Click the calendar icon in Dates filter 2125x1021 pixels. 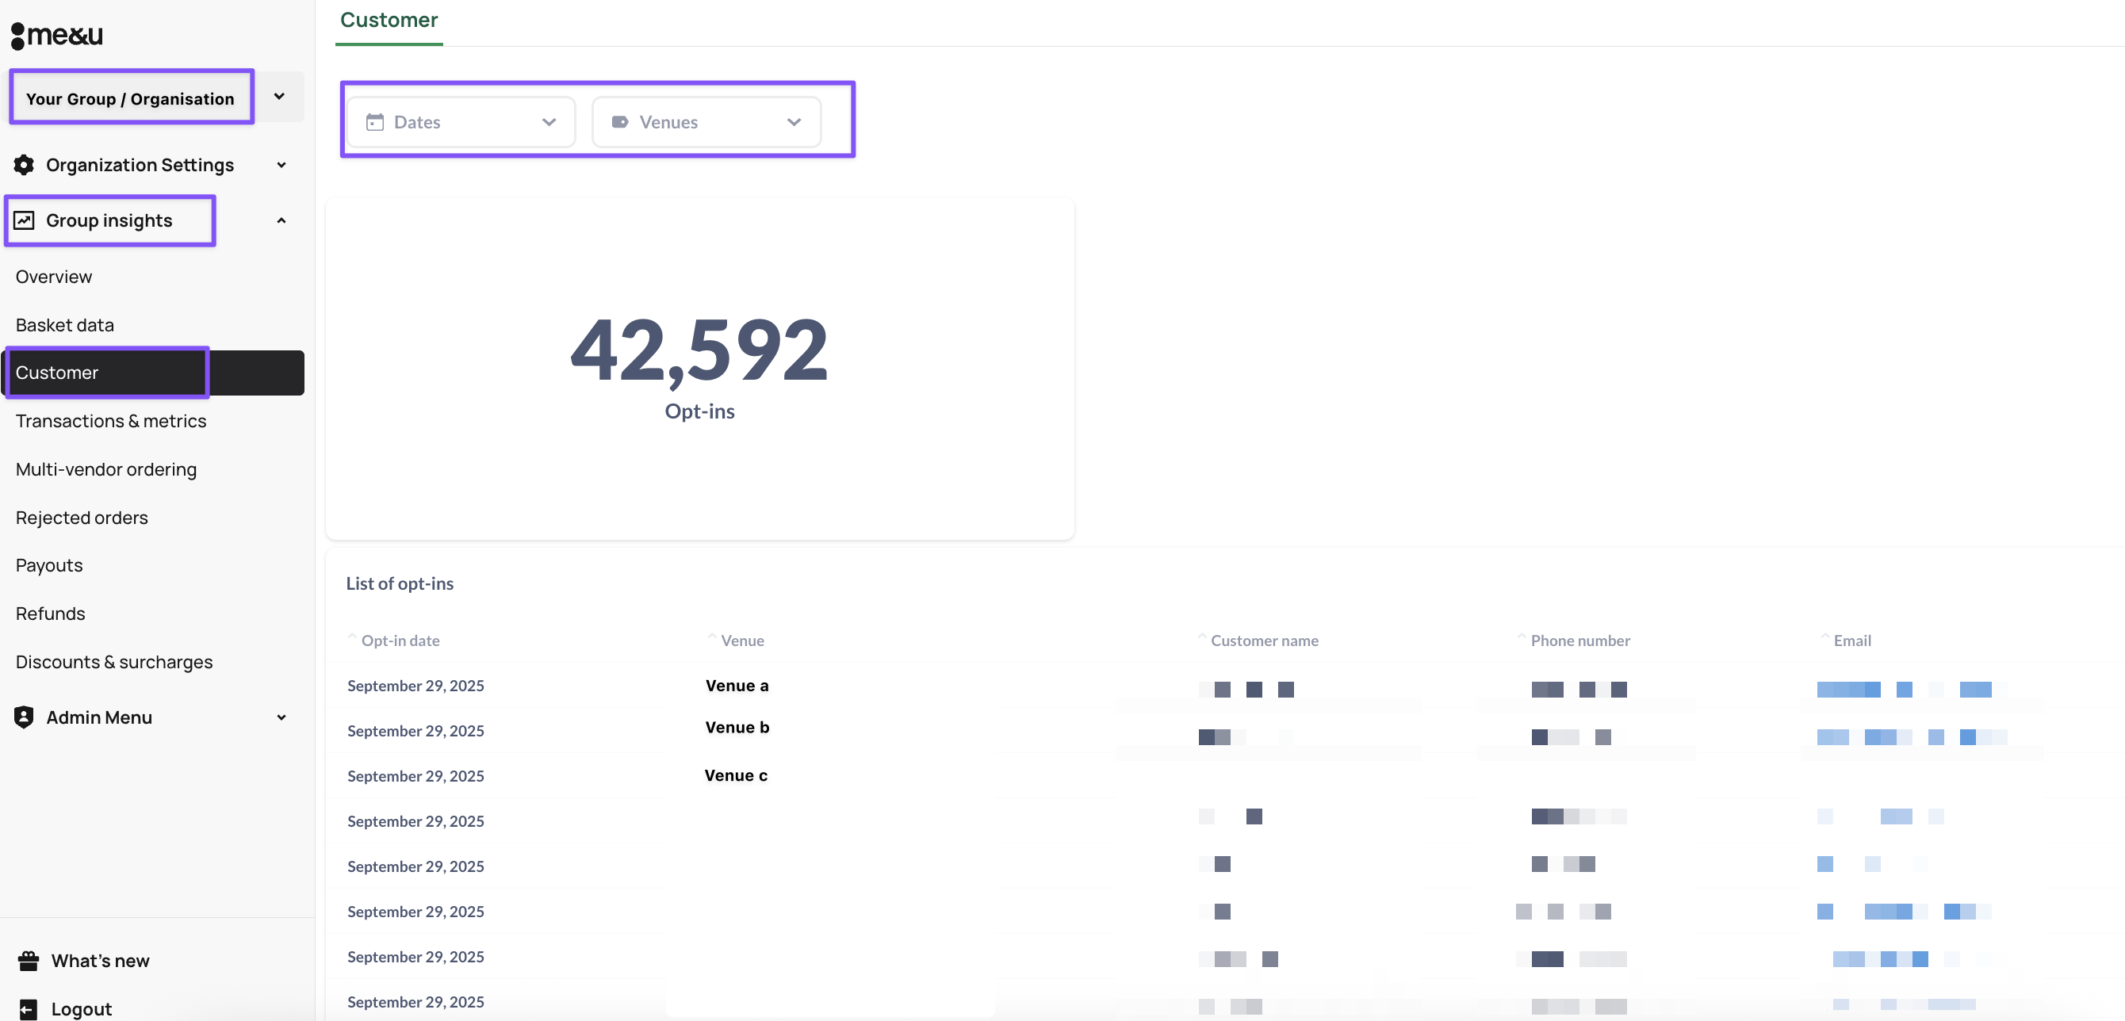tap(374, 122)
